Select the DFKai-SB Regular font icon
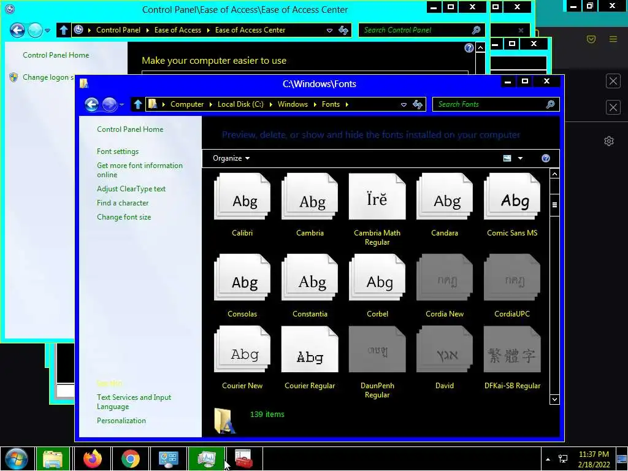Image resolution: width=628 pixels, height=471 pixels. pyautogui.click(x=512, y=349)
